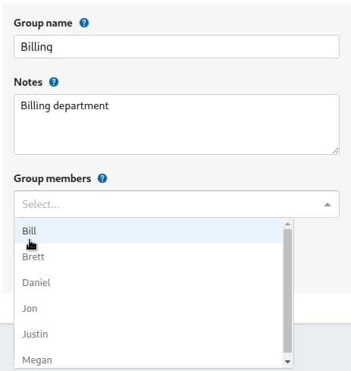Click the members list scrollbar thumb
Viewport: 351px width, 371px height.
click(x=287, y=291)
